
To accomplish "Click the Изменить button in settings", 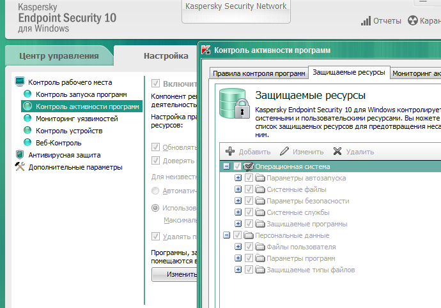I will pos(173,274).
